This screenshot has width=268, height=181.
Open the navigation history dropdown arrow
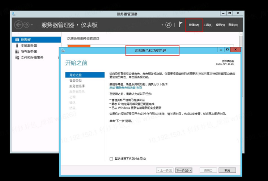point(32,25)
